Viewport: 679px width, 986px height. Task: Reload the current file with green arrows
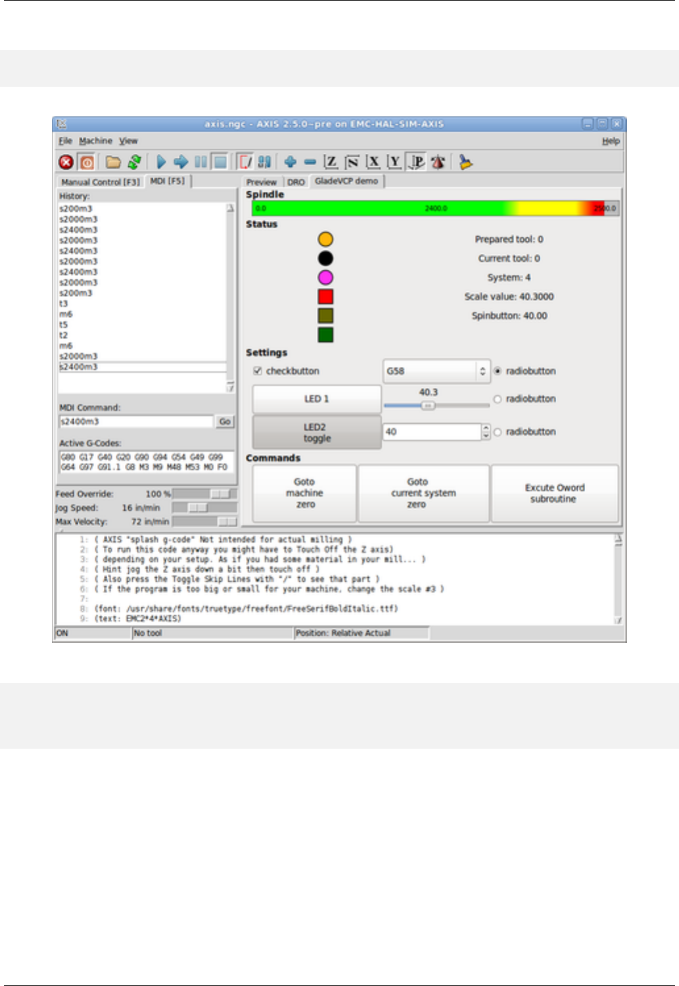[135, 162]
